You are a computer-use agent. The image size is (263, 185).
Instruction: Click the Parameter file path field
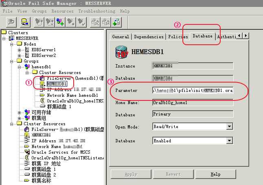pyautogui.click(x=193, y=90)
